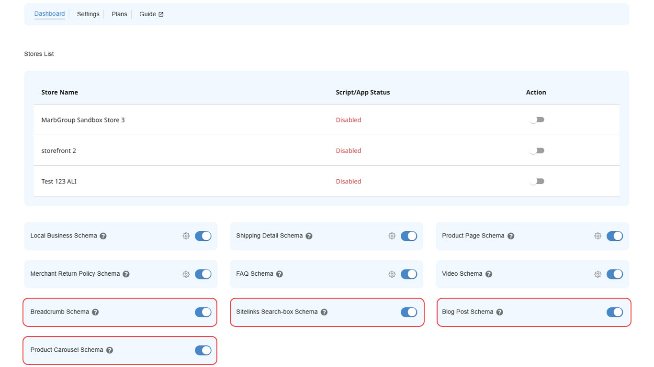
Task: Click the external-link icon next to Guide
Action: (161, 14)
